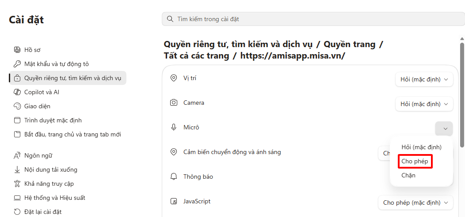Click the Copilot và AI icon
The image size is (465, 217).
pyautogui.click(x=17, y=92)
